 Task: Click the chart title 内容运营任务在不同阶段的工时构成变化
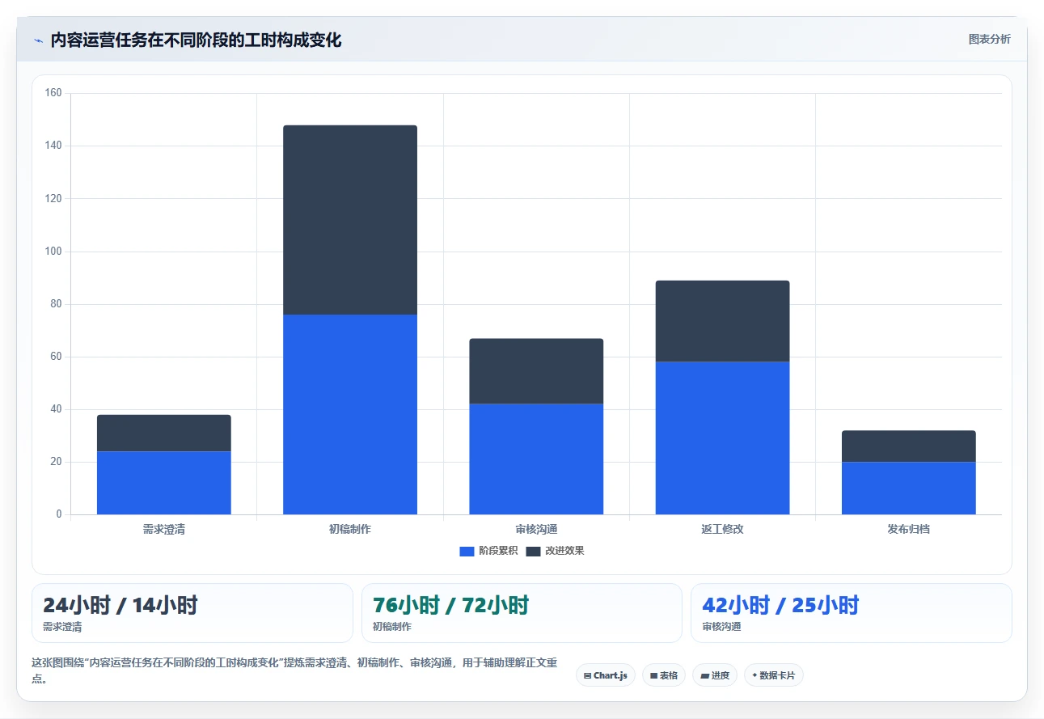pyautogui.click(x=196, y=40)
